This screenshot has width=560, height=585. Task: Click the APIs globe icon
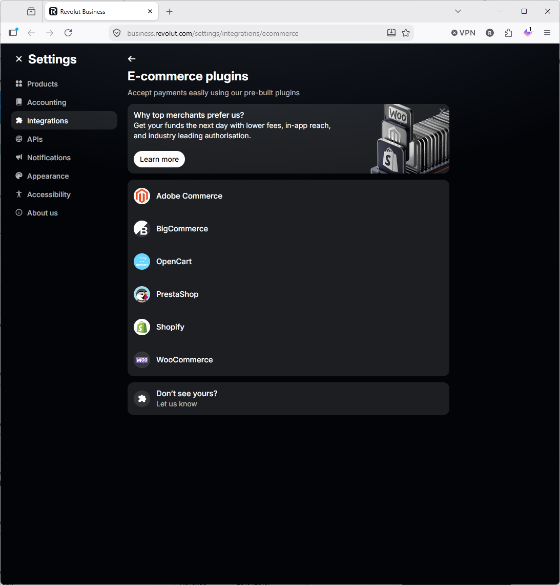18,139
